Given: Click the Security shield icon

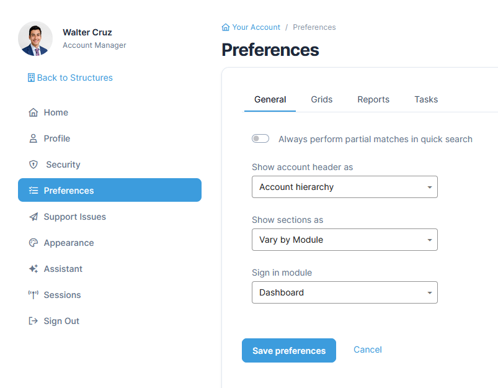Looking at the screenshot, I should pos(33,165).
